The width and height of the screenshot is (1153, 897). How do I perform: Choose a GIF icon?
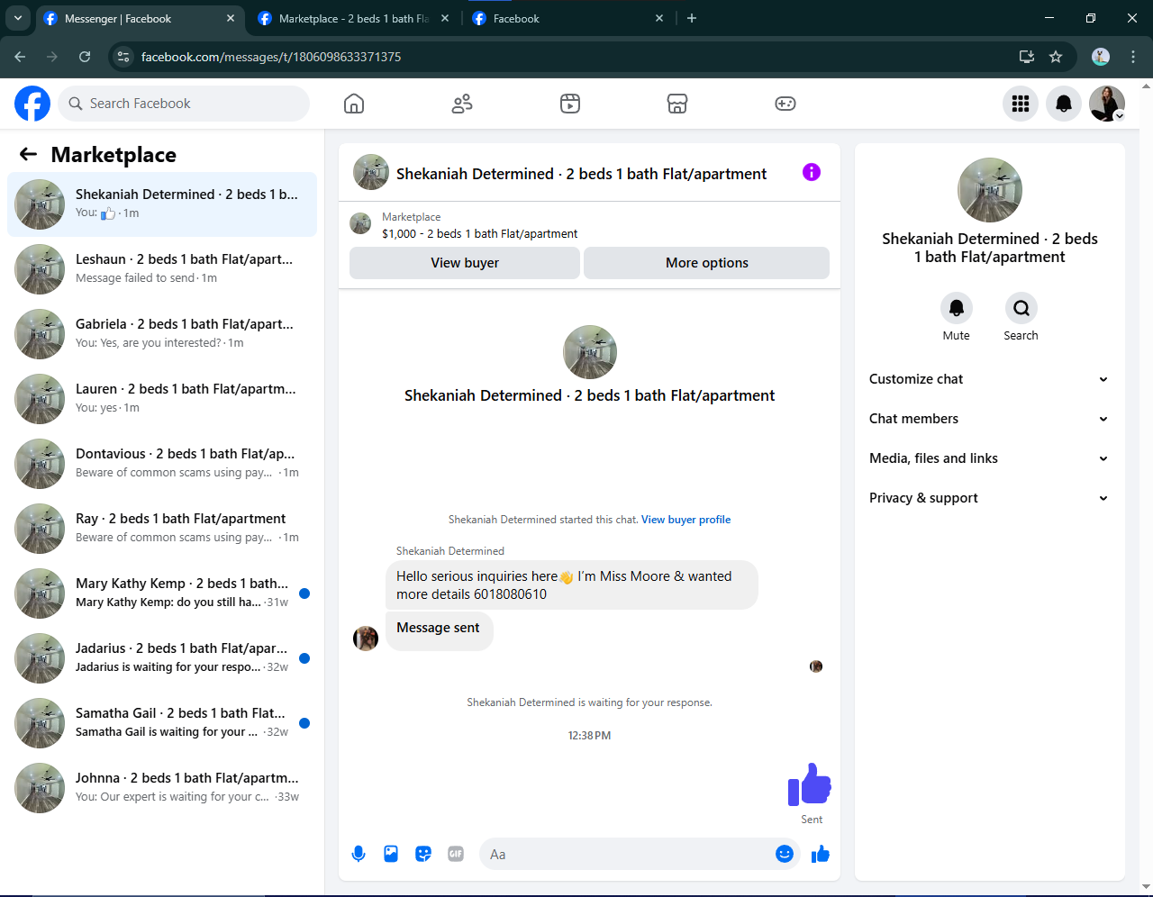pos(456,854)
